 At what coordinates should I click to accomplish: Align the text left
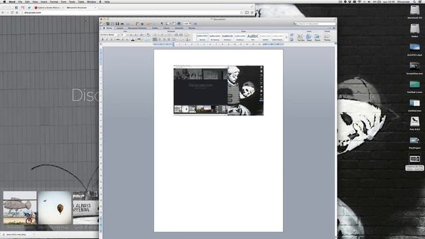155,40
